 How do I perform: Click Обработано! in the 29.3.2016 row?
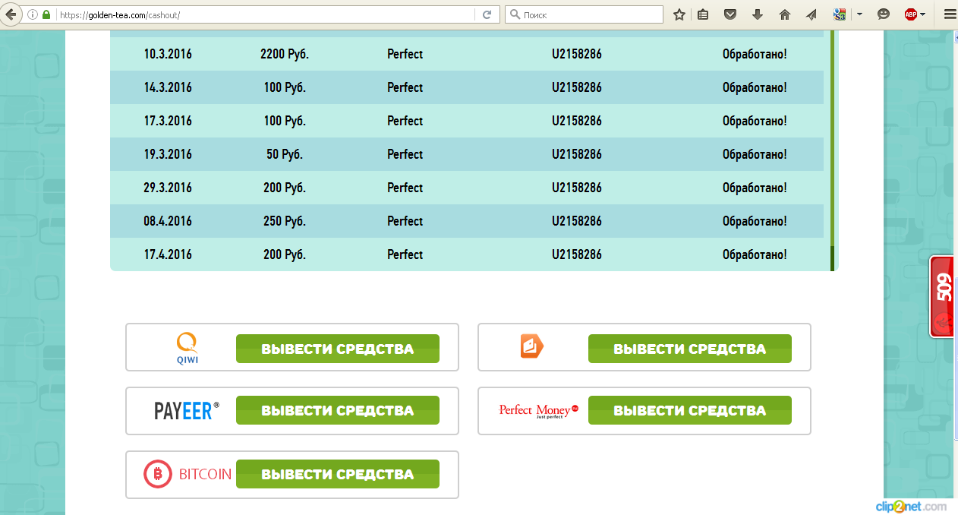pos(755,188)
